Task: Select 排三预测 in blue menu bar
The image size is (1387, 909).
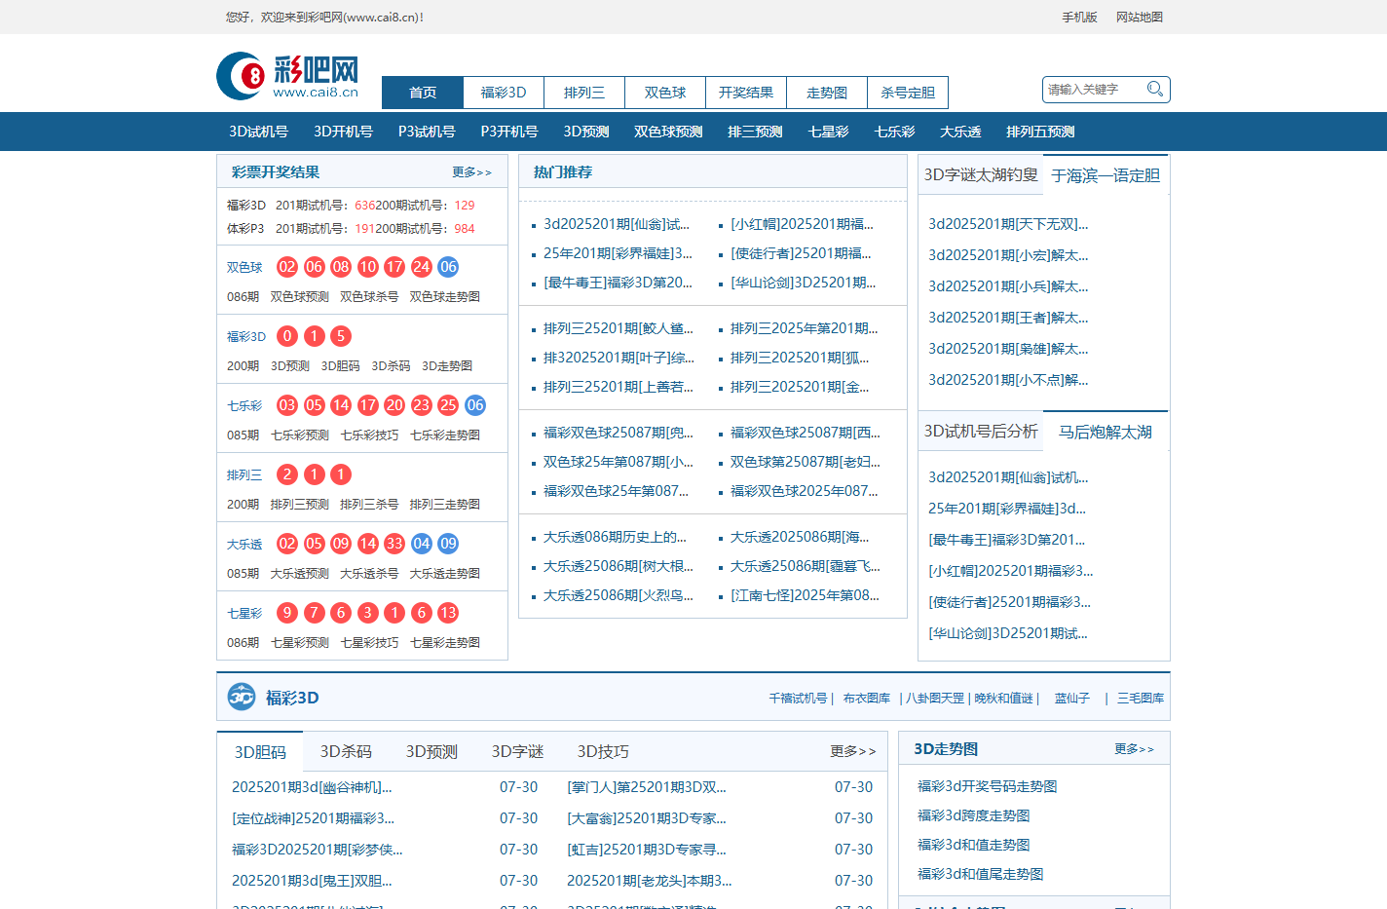Action: pyautogui.click(x=755, y=132)
